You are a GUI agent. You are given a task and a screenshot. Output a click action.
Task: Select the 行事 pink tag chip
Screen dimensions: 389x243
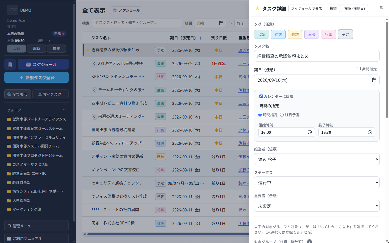point(328,35)
